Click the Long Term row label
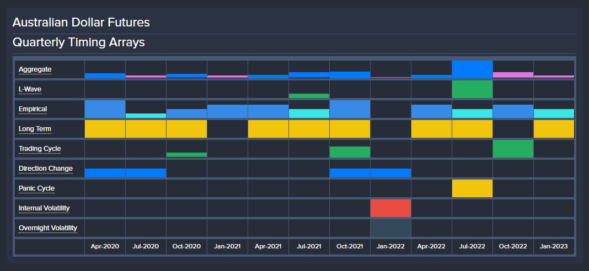Screen dimensions: 589x271 tap(34, 129)
